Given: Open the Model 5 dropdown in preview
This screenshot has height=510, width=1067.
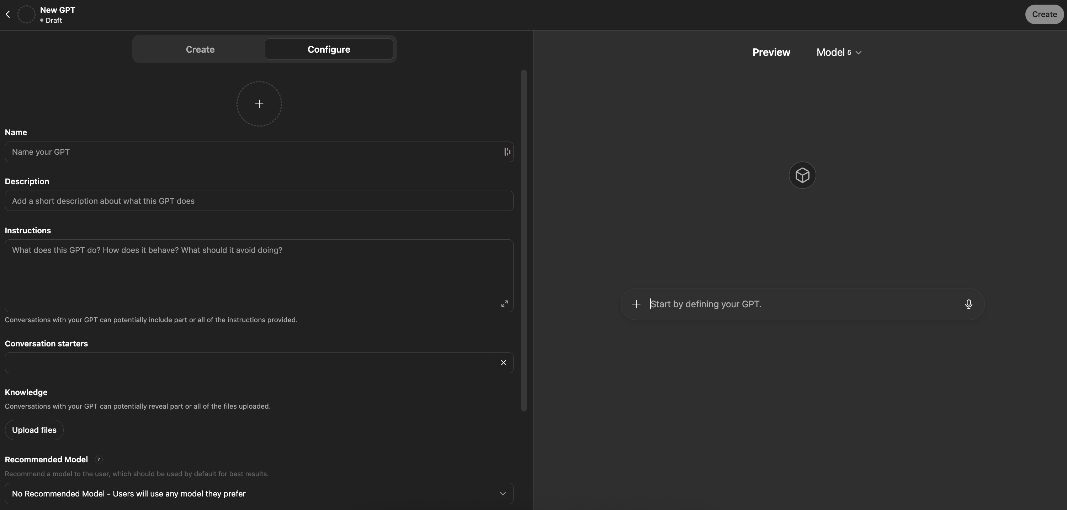Looking at the screenshot, I should [x=839, y=53].
